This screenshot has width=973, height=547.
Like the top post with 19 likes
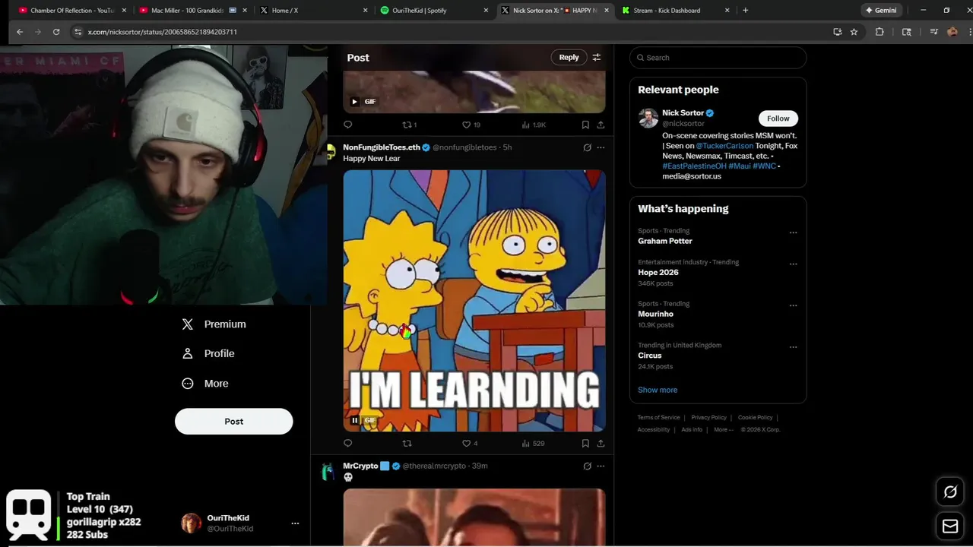tap(471, 125)
